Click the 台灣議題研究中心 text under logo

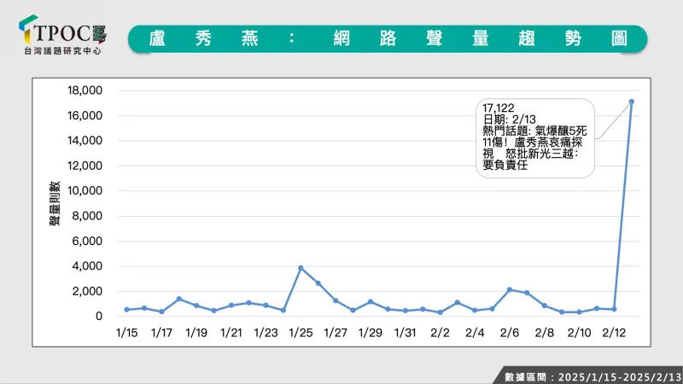(62, 51)
